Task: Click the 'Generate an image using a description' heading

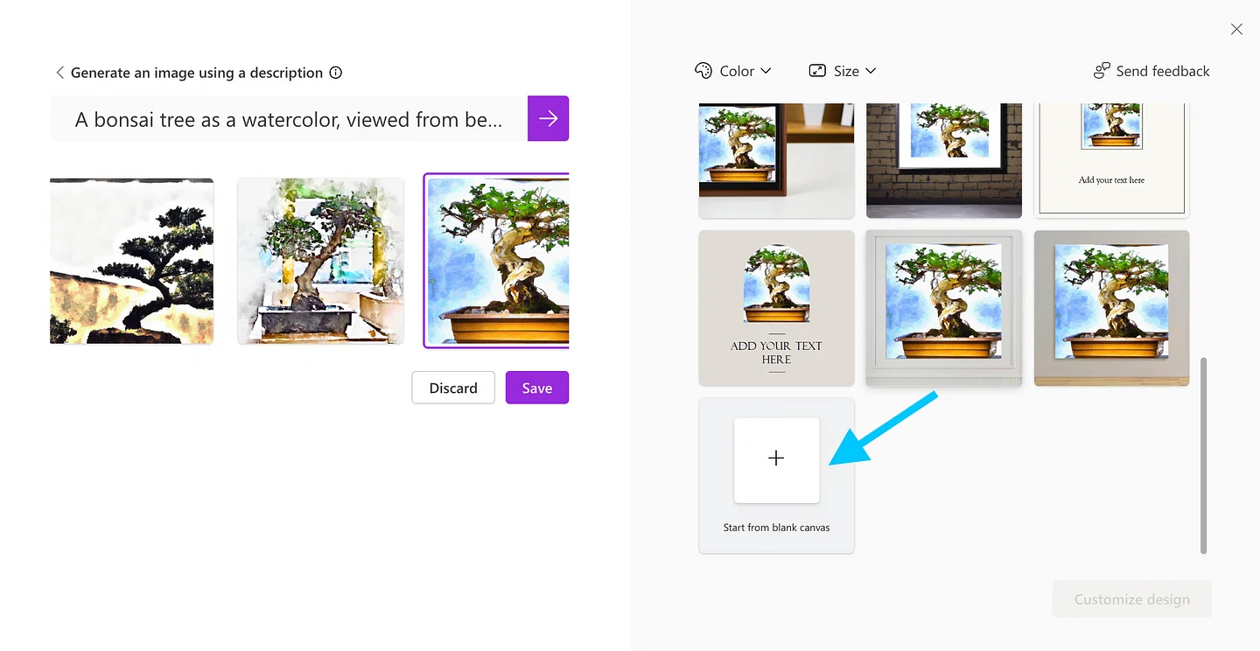Action: [197, 73]
